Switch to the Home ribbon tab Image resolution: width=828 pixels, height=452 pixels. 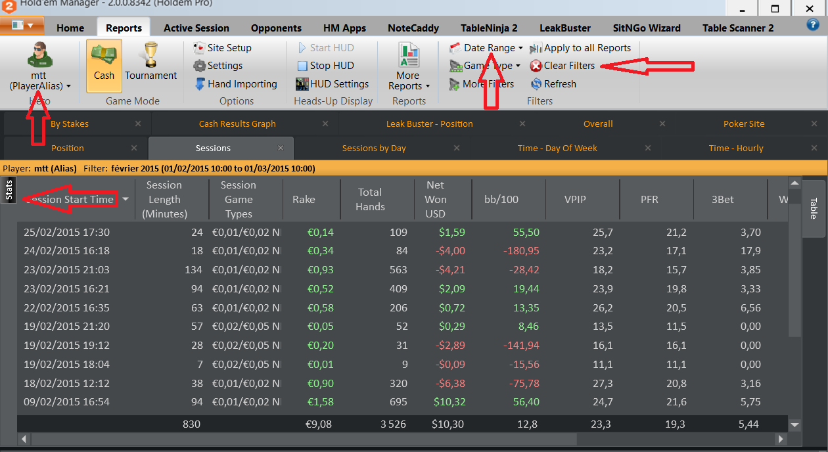tap(70, 28)
